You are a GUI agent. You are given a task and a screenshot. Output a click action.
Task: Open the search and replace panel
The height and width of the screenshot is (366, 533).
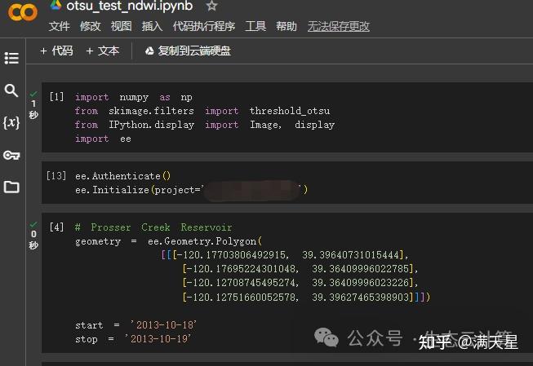pos(11,90)
